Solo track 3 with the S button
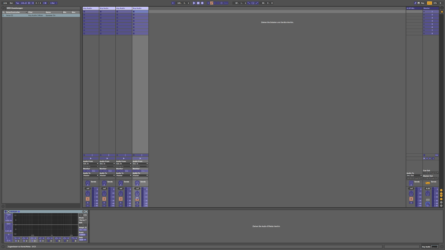Image resolution: width=445 pixels, height=250 pixels. [x=121, y=203]
